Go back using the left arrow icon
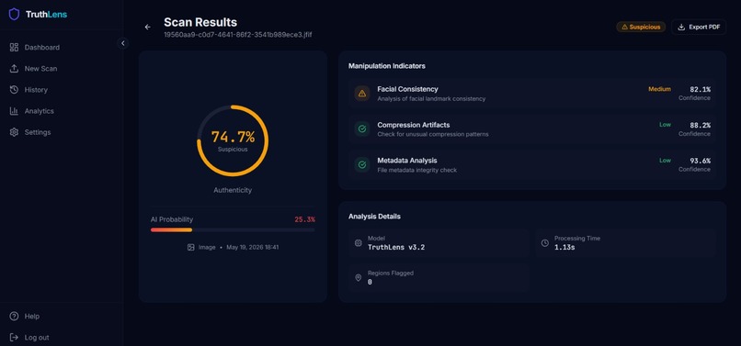Screen dimensions: 741x346 148,28
